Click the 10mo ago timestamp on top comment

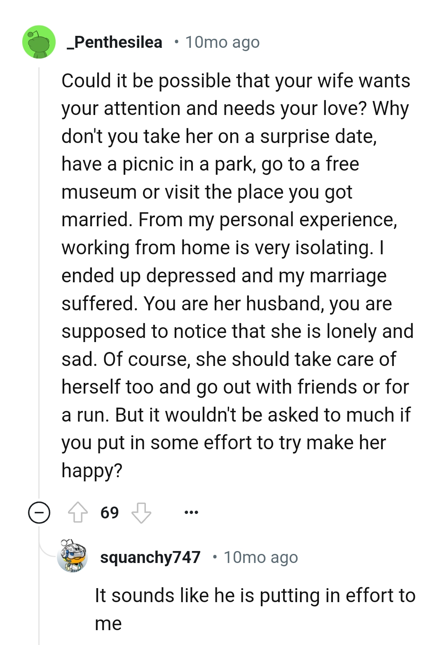point(222,42)
